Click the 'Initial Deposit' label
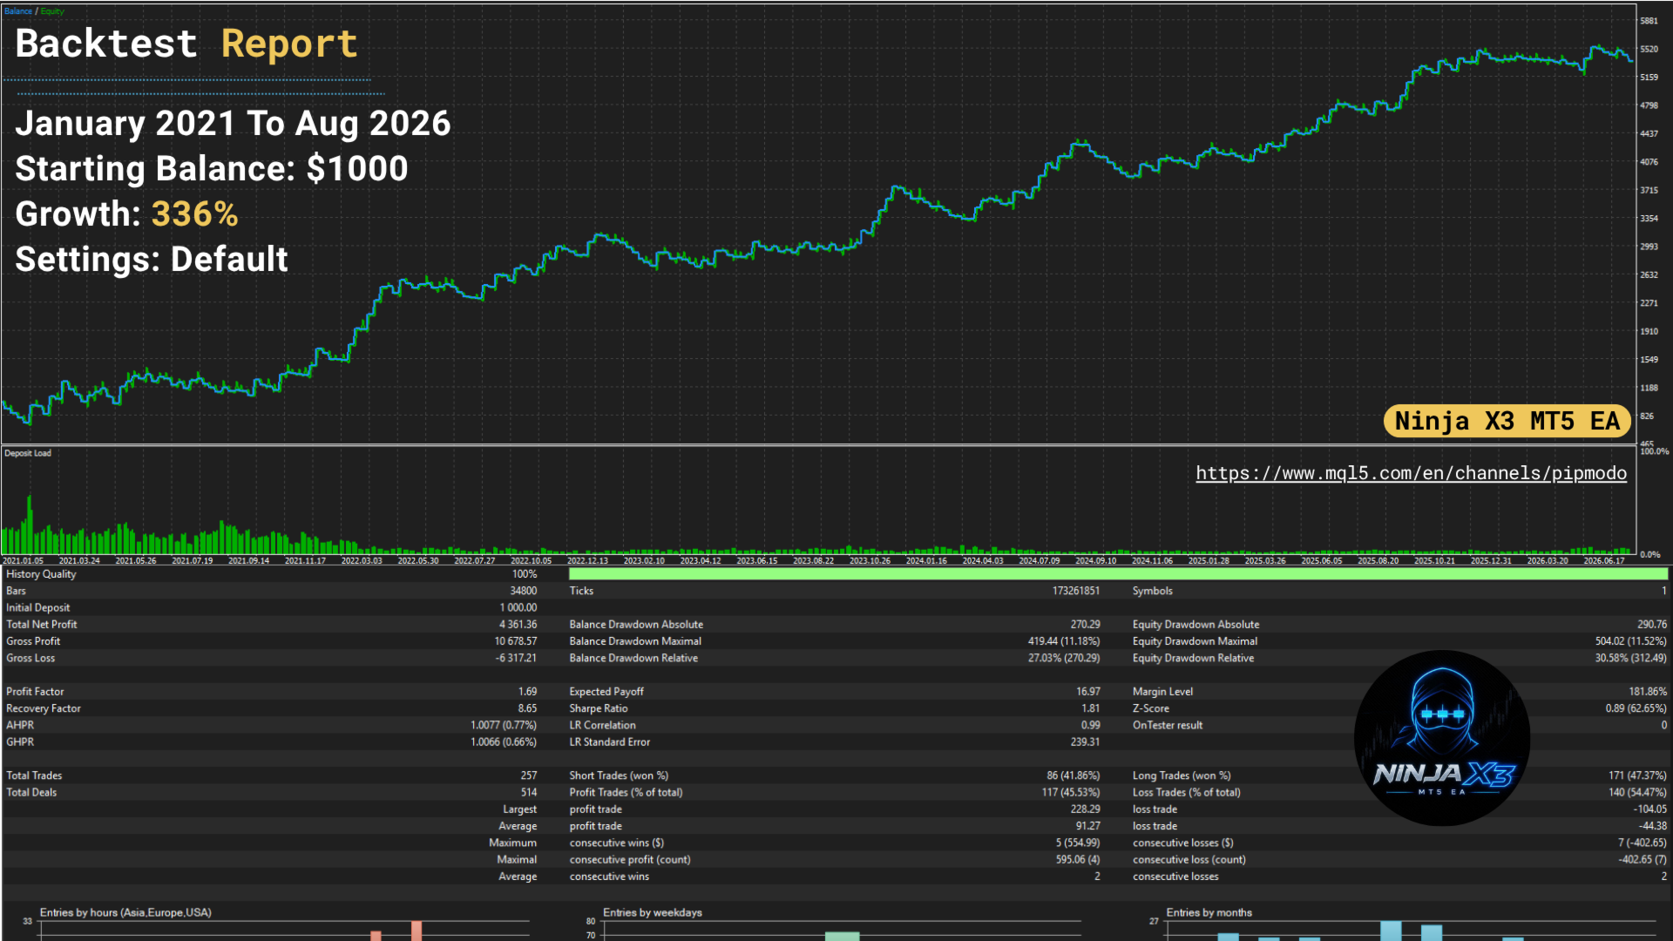This screenshot has height=941, width=1673. coord(37,608)
